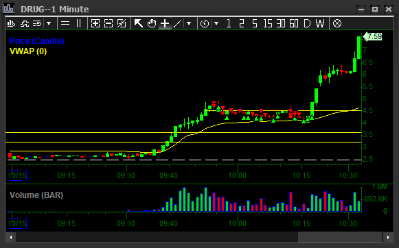Click scrollbar left arrow
The width and height of the screenshot is (399, 248).
[11, 238]
